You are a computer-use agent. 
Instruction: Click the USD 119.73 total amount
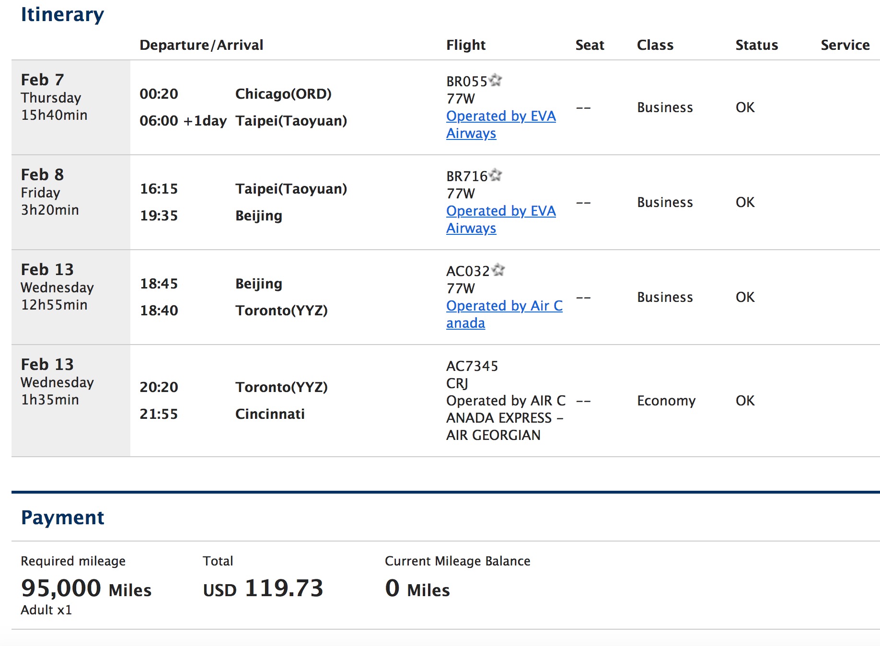click(263, 588)
